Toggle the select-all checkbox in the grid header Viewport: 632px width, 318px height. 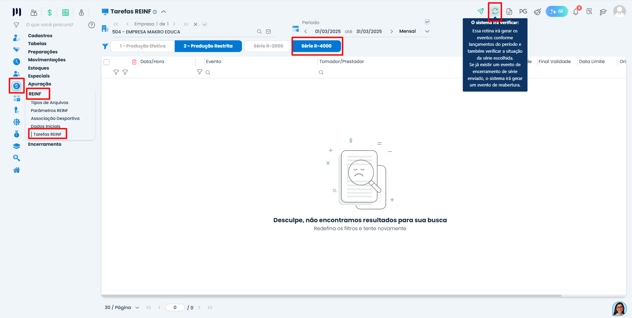(107, 62)
